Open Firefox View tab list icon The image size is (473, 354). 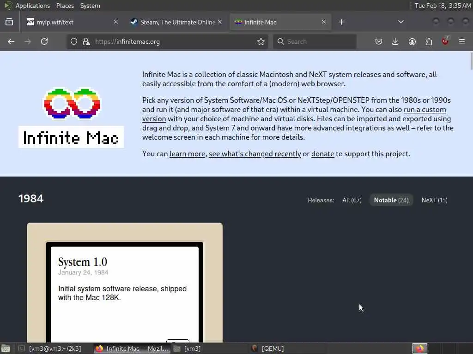point(9,22)
